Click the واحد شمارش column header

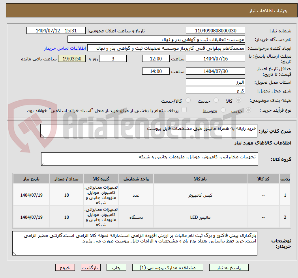[136, 179]
